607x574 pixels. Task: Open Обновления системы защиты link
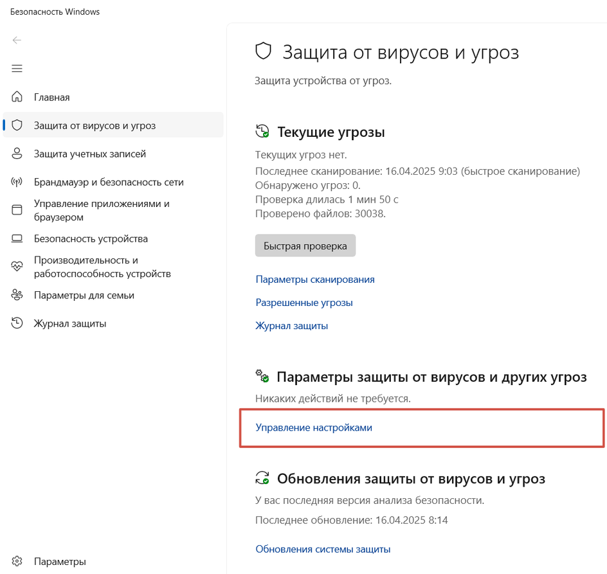click(x=323, y=549)
